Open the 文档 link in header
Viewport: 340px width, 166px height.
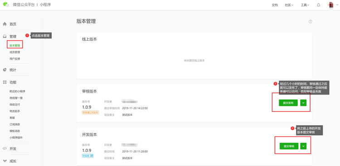pos(275,5)
